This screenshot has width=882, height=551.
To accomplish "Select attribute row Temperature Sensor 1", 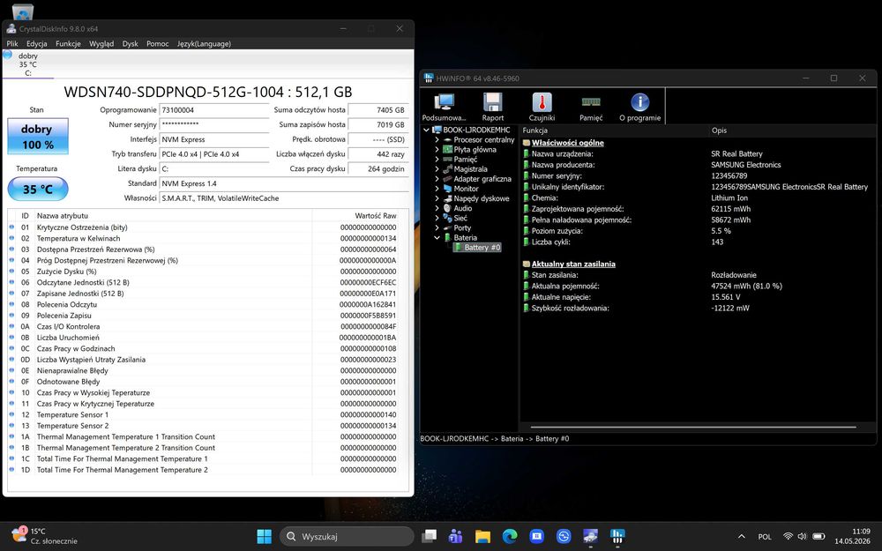I will click(x=203, y=414).
